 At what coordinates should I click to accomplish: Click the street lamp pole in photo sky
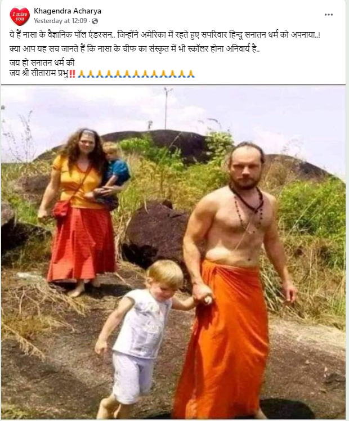pyautogui.click(x=167, y=108)
